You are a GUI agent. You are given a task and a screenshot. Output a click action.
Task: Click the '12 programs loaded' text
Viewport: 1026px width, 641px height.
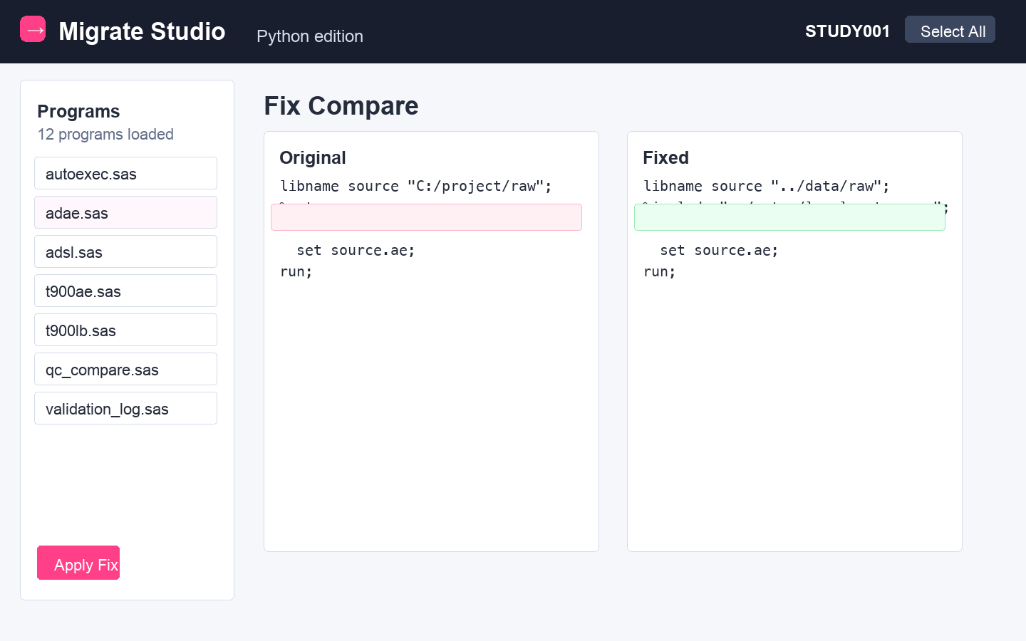point(105,135)
